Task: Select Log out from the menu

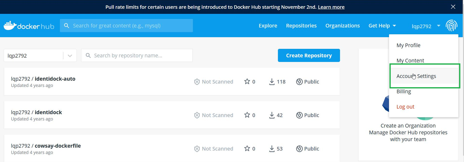Action: [405, 107]
